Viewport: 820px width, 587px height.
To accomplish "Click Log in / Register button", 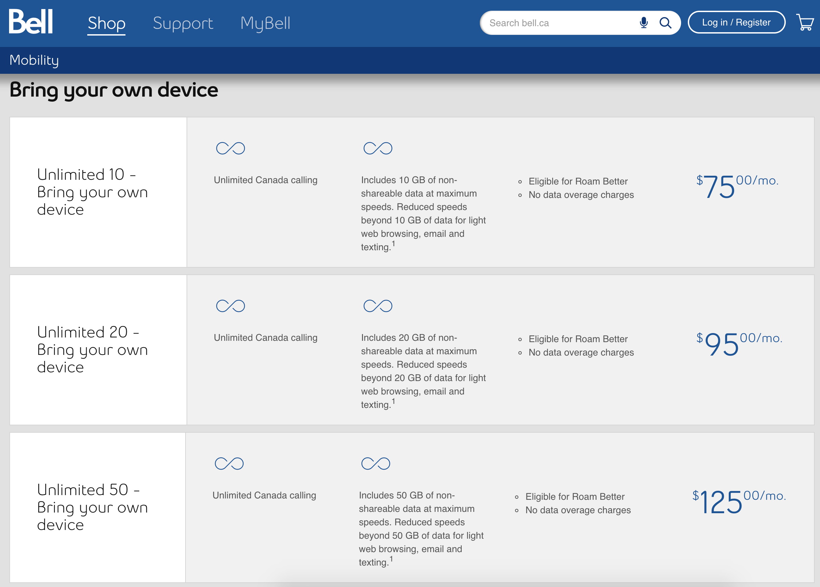I will point(736,22).
